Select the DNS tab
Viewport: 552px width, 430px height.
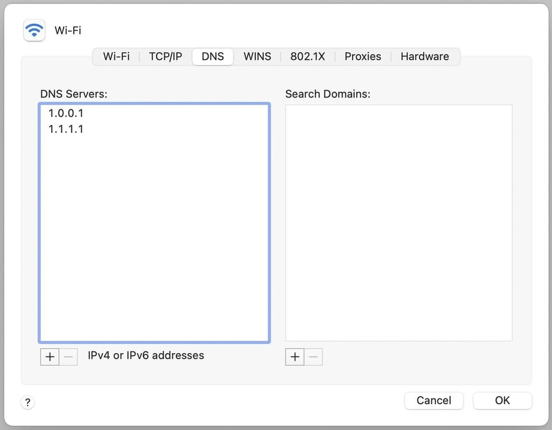point(212,57)
